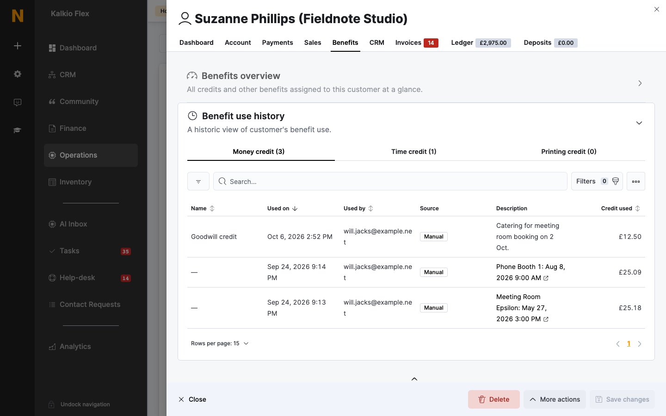
Task: Expand the Benefits overview section
Action: tap(640, 83)
